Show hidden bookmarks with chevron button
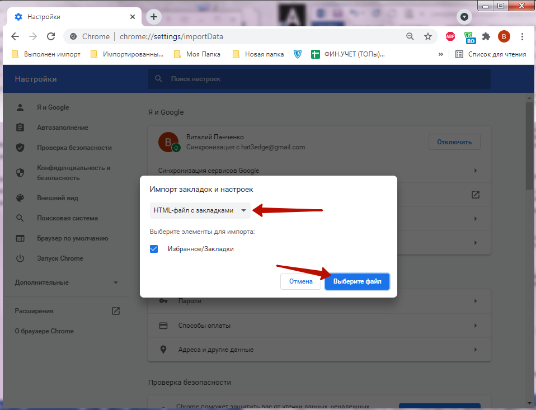 (441, 54)
